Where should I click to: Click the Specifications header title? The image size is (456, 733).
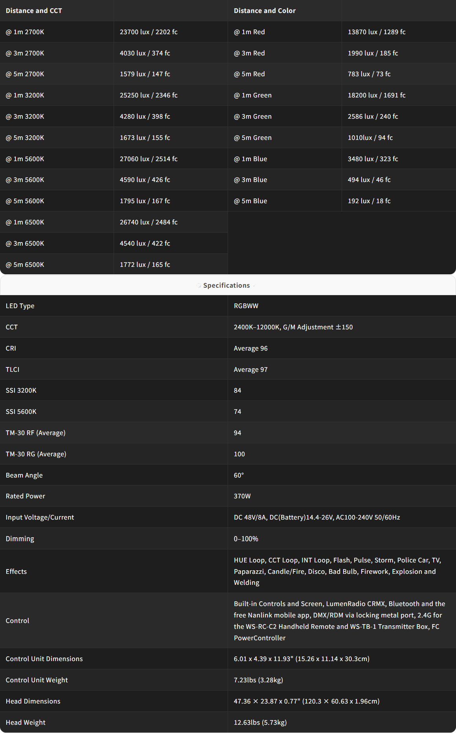[226, 286]
